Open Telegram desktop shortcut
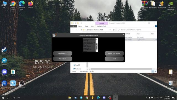177x100 pixels. pyautogui.click(x=4, y=62)
